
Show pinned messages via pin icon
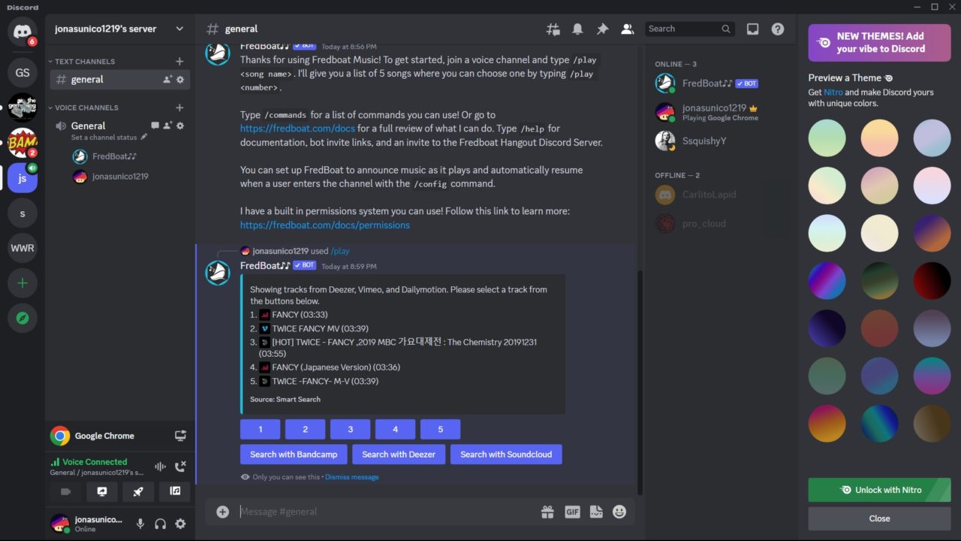(x=601, y=29)
